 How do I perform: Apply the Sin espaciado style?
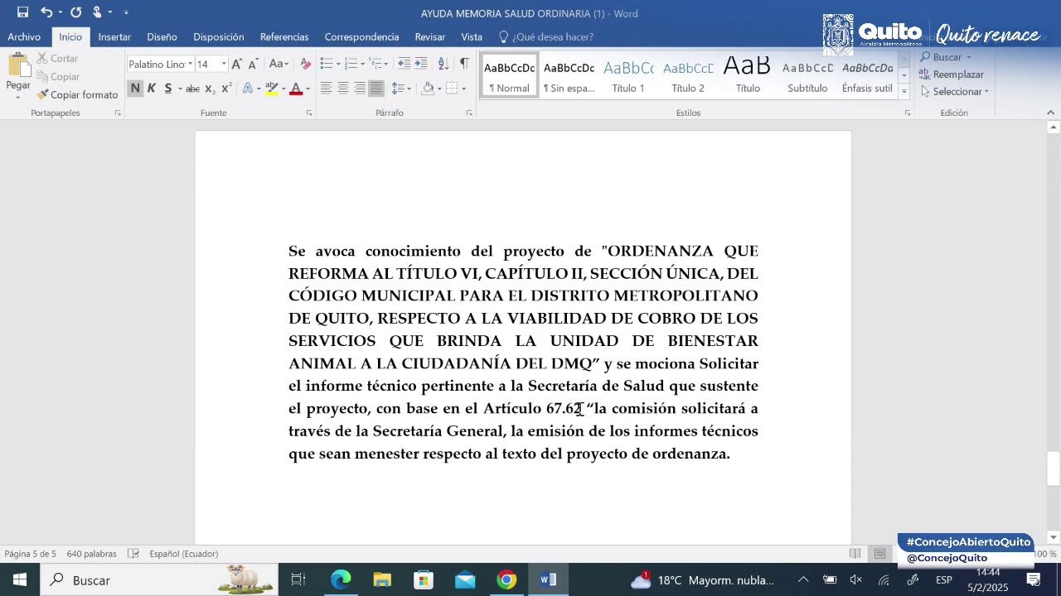point(569,75)
